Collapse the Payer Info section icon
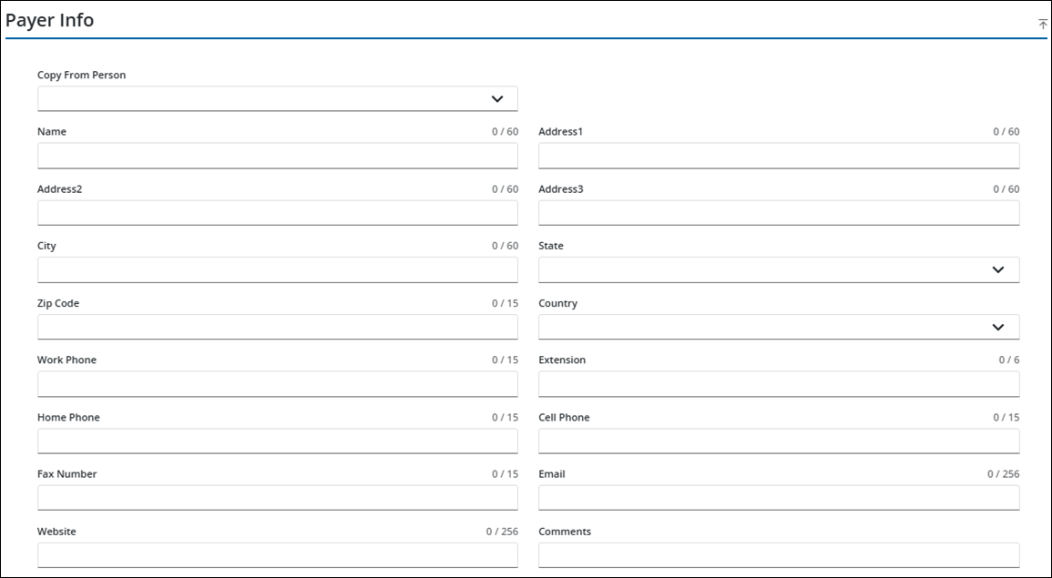 [x=1043, y=25]
